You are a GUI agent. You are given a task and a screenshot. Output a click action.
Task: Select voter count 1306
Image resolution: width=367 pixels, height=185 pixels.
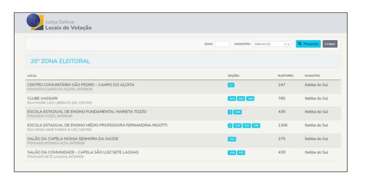click(x=283, y=125)
